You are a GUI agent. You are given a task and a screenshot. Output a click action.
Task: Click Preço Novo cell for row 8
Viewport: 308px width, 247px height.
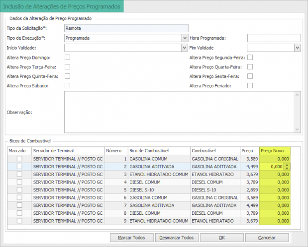(275, 213)
